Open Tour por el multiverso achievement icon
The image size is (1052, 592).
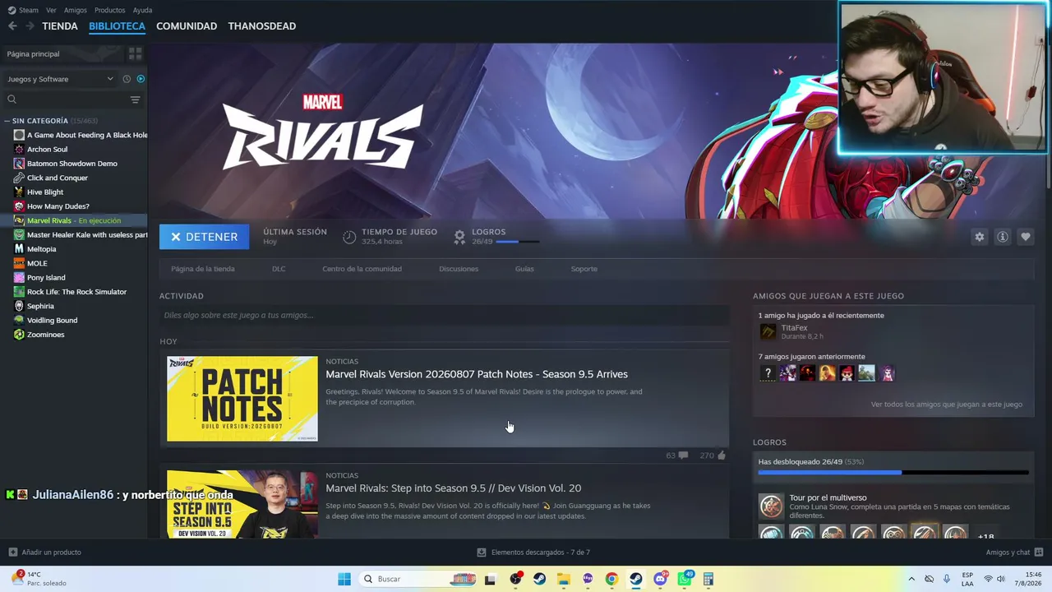[771, 506]
